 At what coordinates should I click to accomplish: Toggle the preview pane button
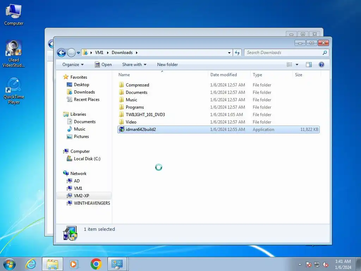[309, 65]
